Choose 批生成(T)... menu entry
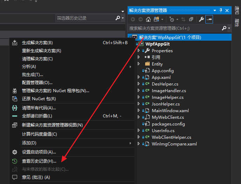The image size is (241, 184). click(x=72, y=75)
